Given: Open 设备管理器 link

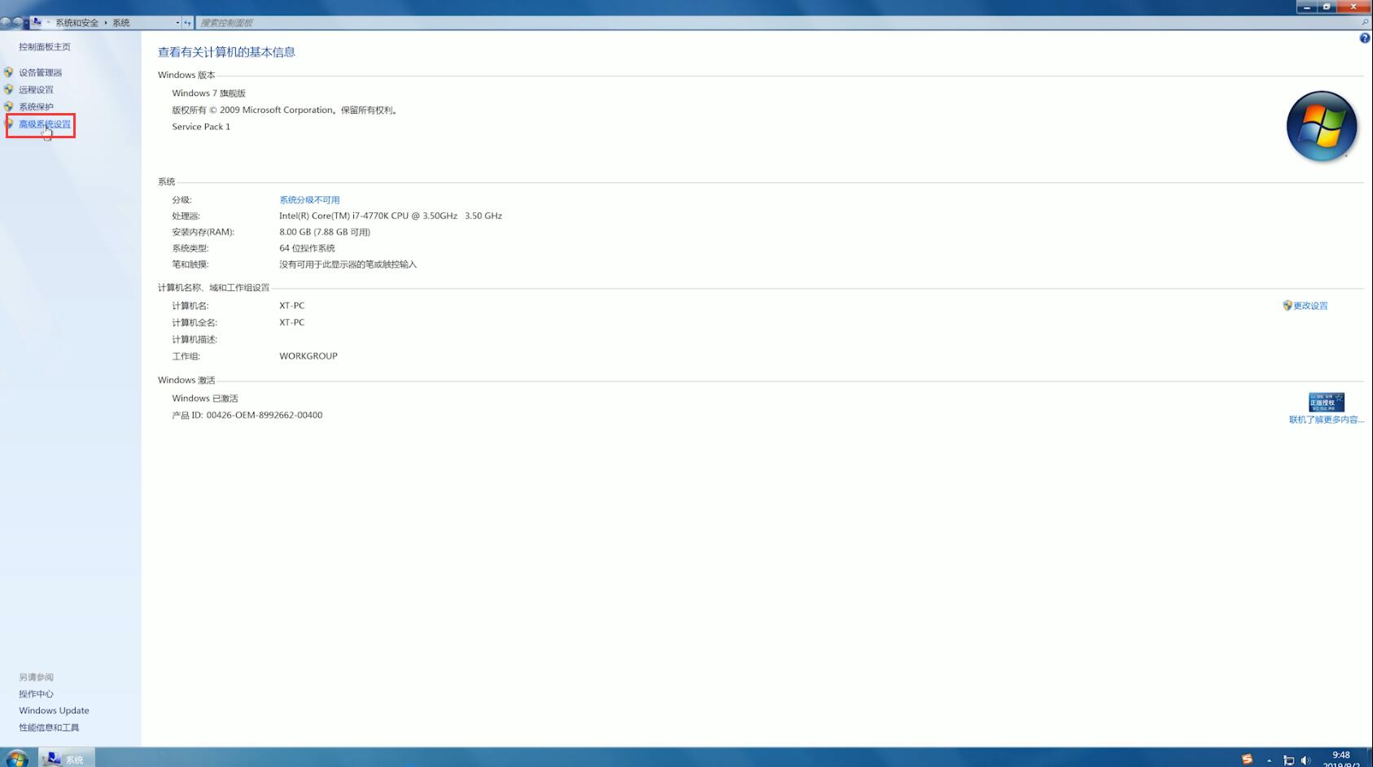Looking at the screenshot, I should pyautogui.click(x=40, y=72).
